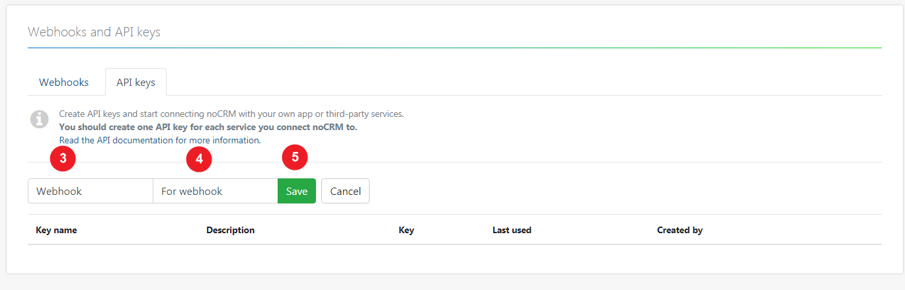Click the bold "one API key for each service" note
The image size is (905, 290).
click(x=208, y=127)
